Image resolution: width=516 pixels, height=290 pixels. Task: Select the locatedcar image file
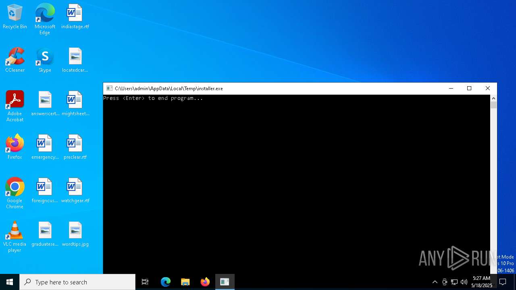(x=75, y=60)
